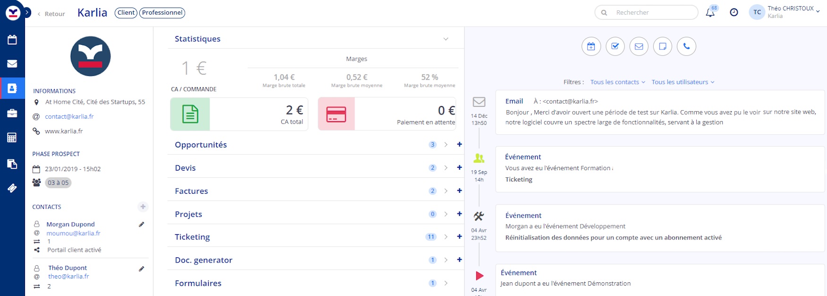Open the Opportunités section
Viewport: 827px width, 296px height.
pyautogui.click(x=201, y=145)
